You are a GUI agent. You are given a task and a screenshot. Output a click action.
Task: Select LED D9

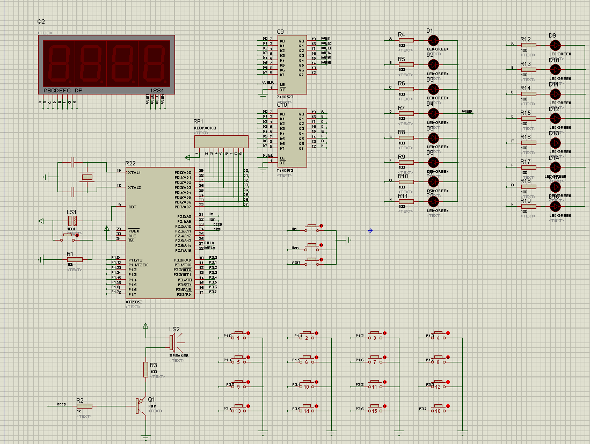556,46
